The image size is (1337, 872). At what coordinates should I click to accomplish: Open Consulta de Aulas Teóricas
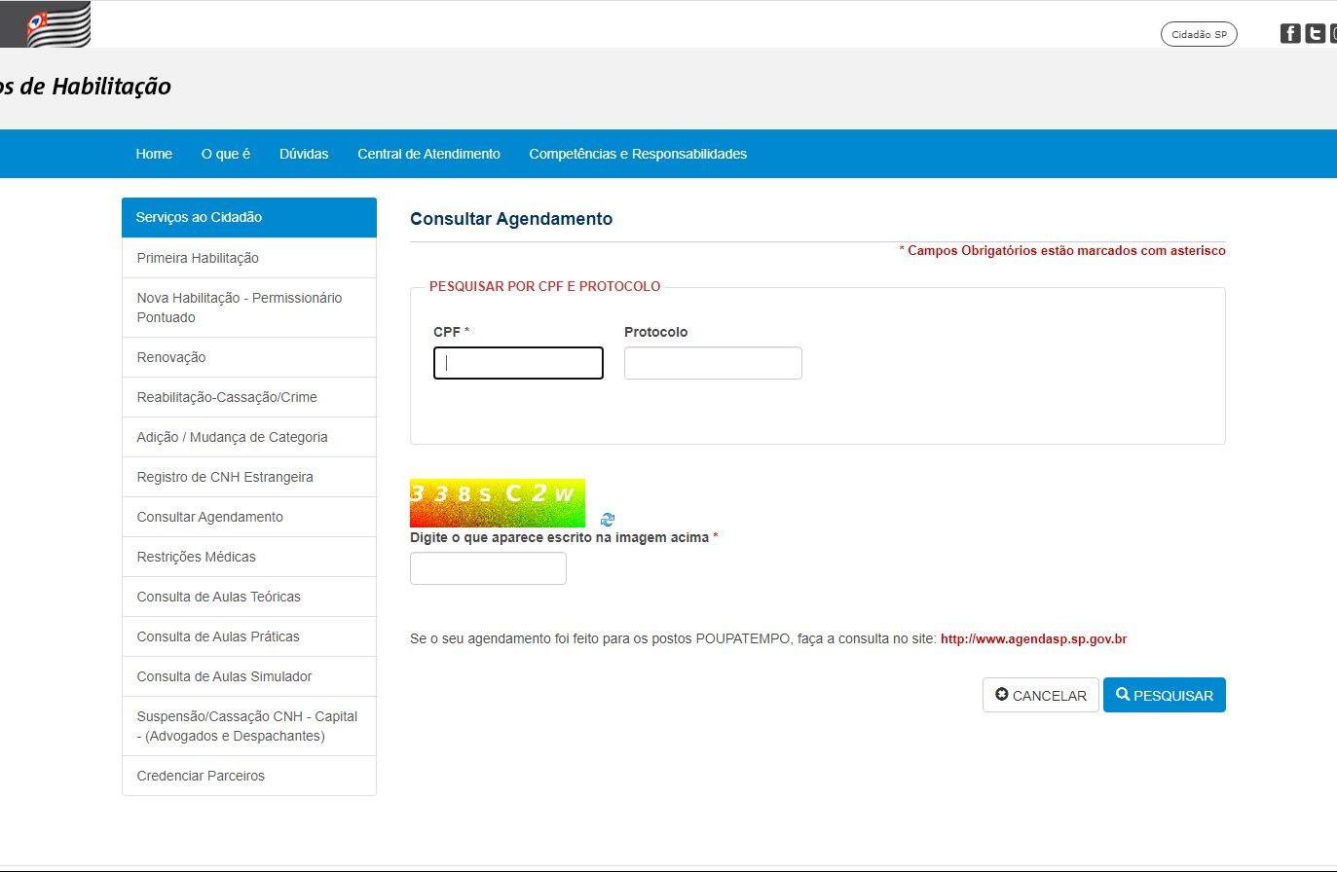(x=249, y=597)
